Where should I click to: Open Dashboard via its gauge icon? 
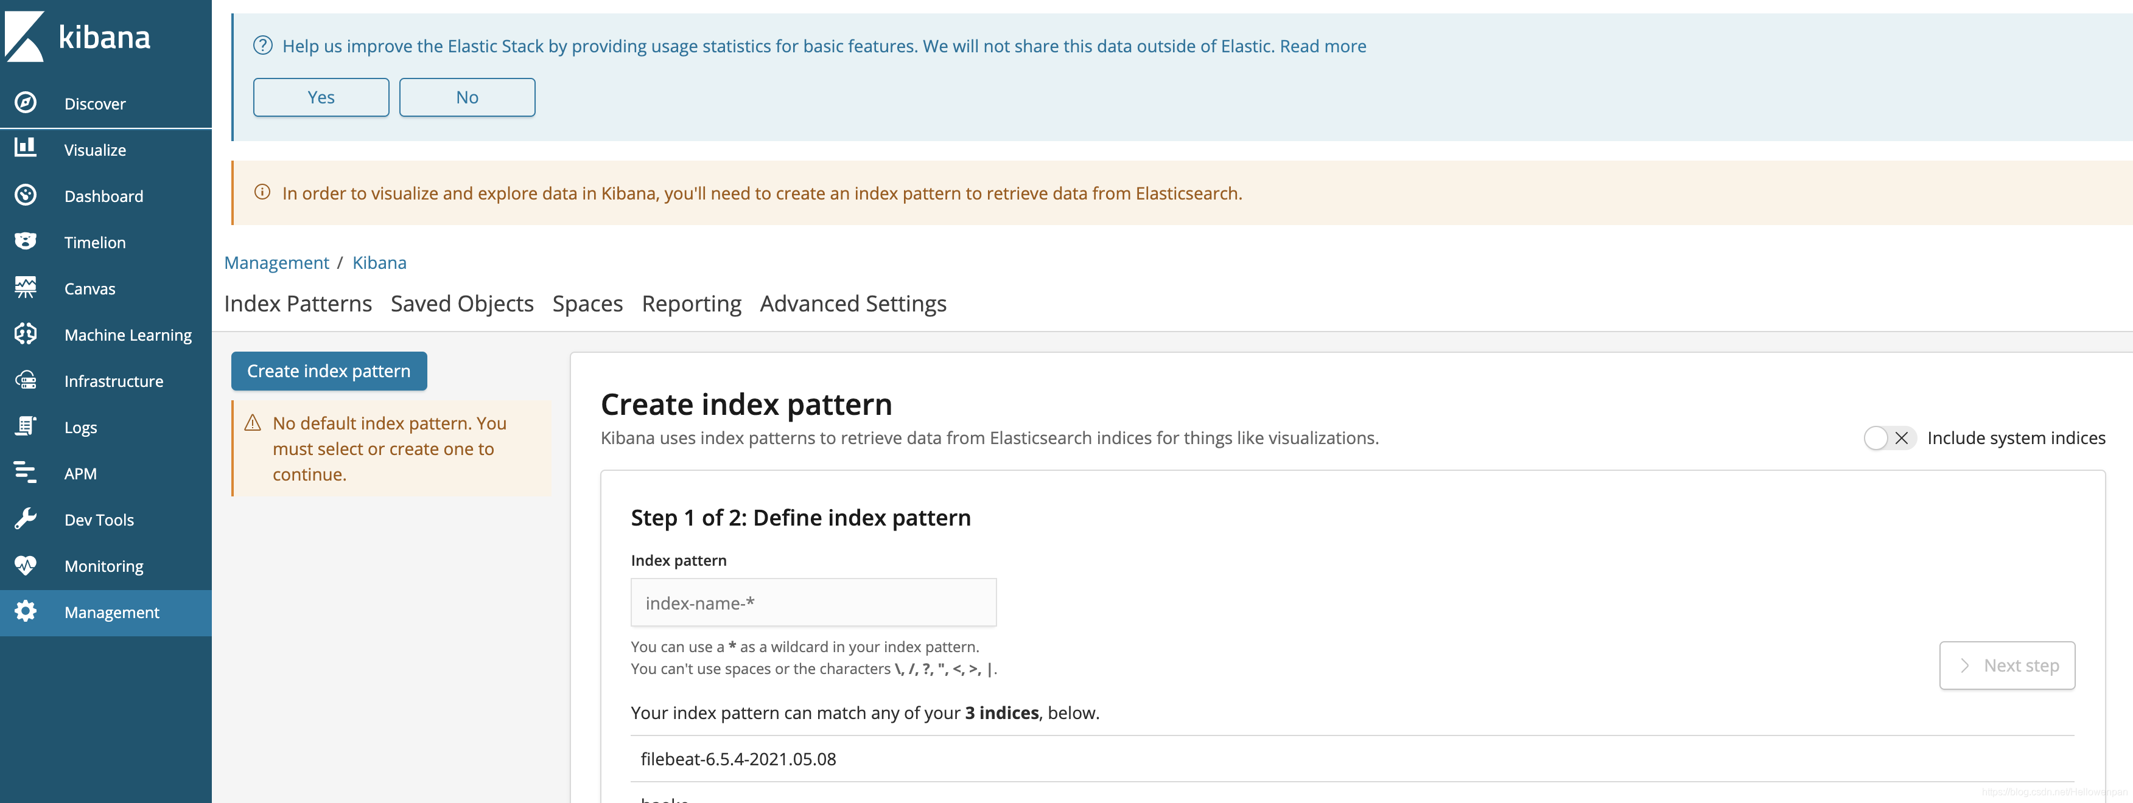click(x=26, y=195)
